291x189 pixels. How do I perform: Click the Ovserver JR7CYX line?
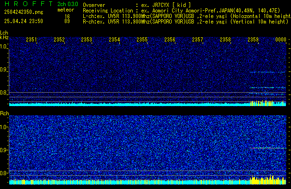point(136,5)
